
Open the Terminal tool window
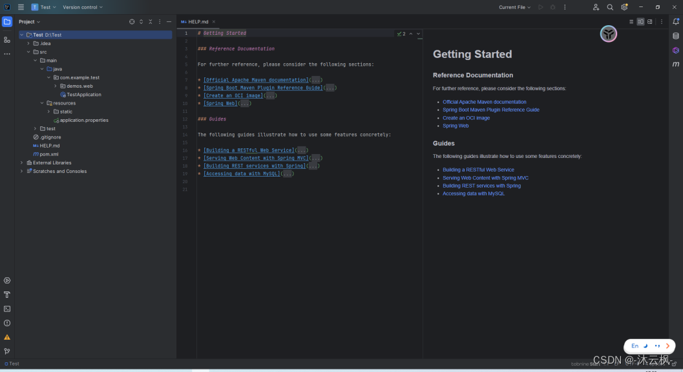point(7,309)
